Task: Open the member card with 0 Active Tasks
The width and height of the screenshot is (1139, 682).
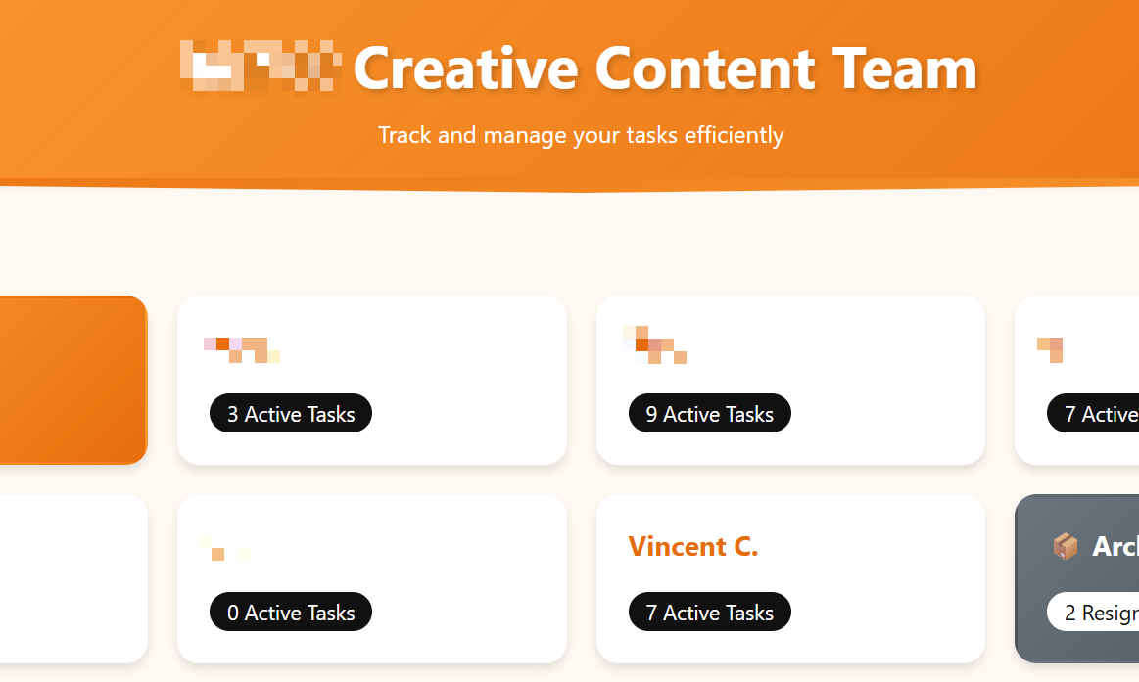Action: [x=372, y=578]
